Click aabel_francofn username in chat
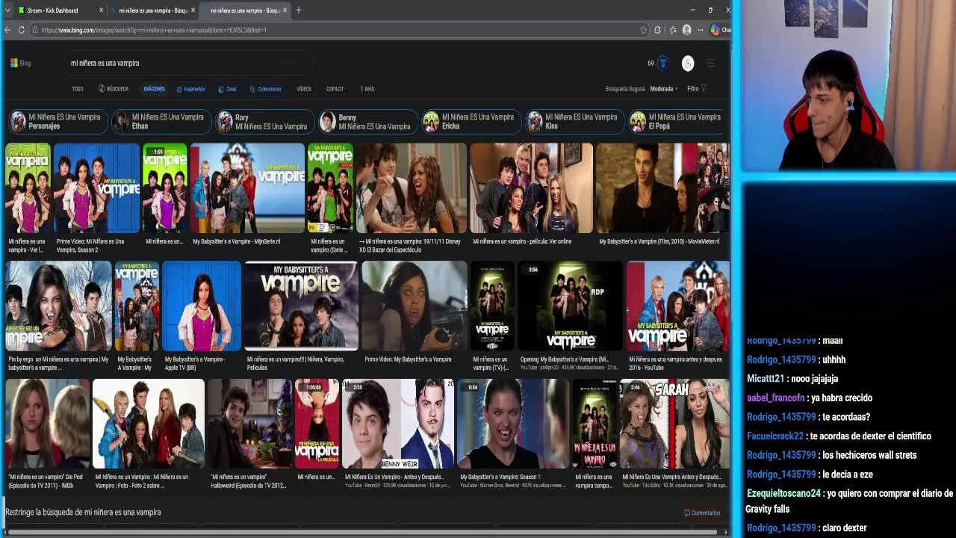 tap(776, 398)
